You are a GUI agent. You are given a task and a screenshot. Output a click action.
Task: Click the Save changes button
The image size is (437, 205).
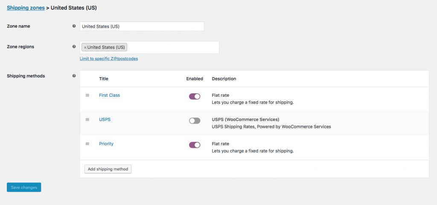pos(24,187)
